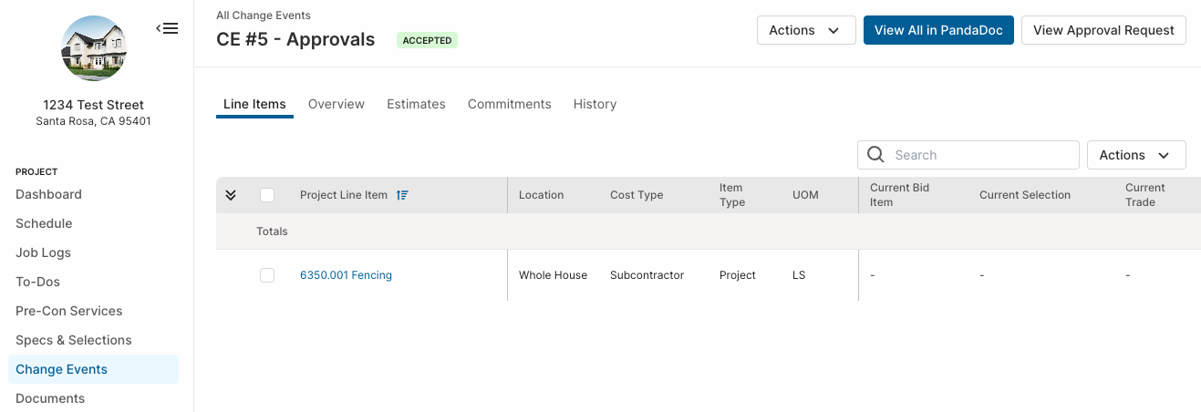Click the sort icon beside Project Line Item
The image size is (1201, 412).
[x=402, y=195]
